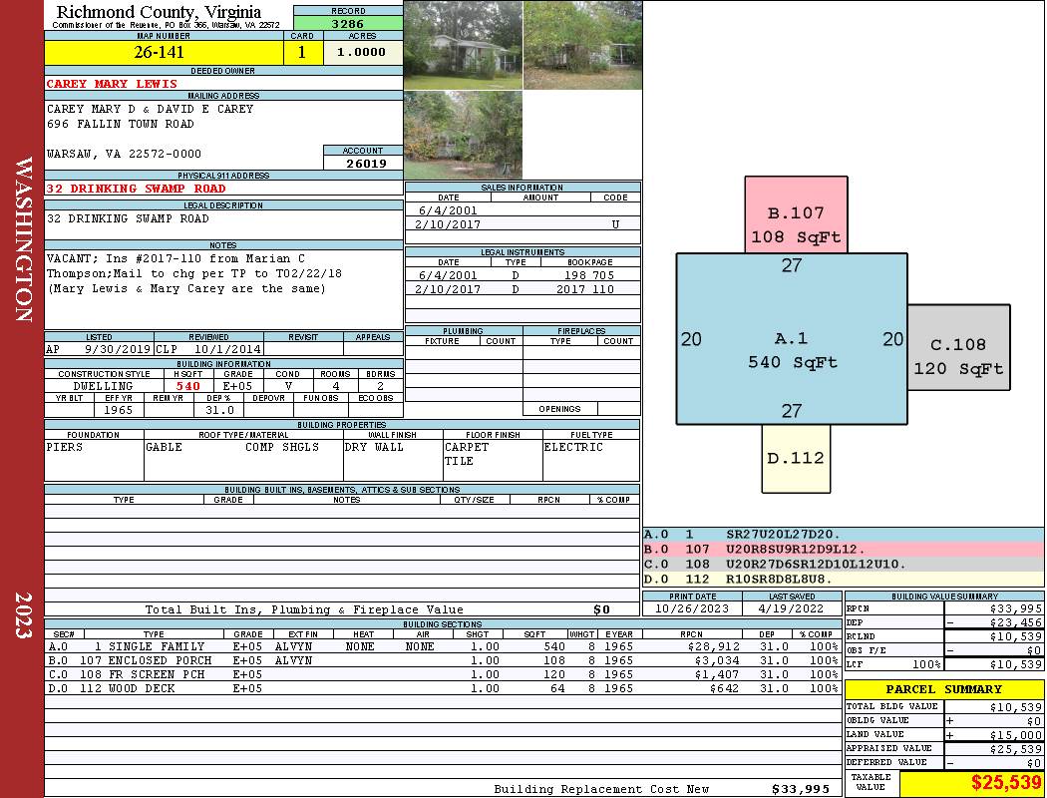This screenshot has height=798, width=1047.
Task: Click deeded owner name CAREY MARY LEWIS
Action: pos(112,84)
